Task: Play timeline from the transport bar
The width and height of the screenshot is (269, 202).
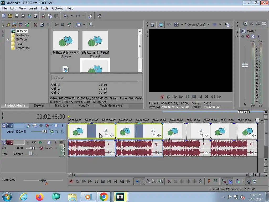Action: 90,181
